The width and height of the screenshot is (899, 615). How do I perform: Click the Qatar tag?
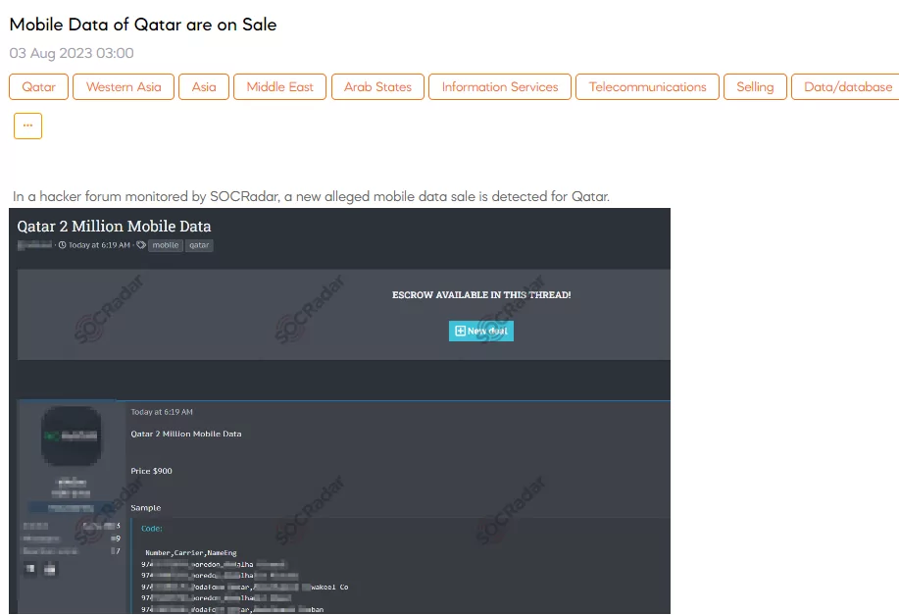pos(38,86)
